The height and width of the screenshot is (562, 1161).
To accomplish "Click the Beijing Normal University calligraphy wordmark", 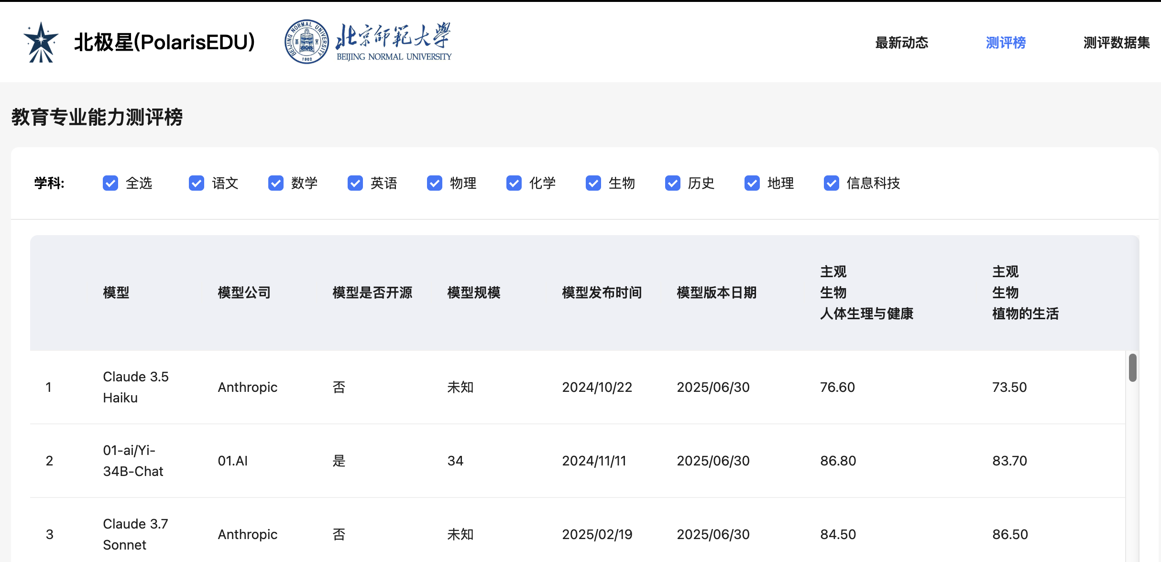I will [394, 42].
